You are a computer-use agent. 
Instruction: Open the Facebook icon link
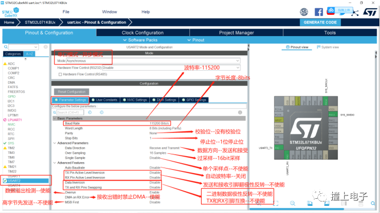click(318, 12)
